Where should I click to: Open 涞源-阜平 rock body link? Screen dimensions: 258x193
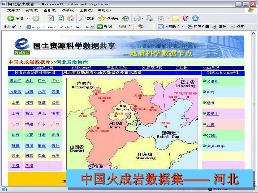(x=215, y=146)
